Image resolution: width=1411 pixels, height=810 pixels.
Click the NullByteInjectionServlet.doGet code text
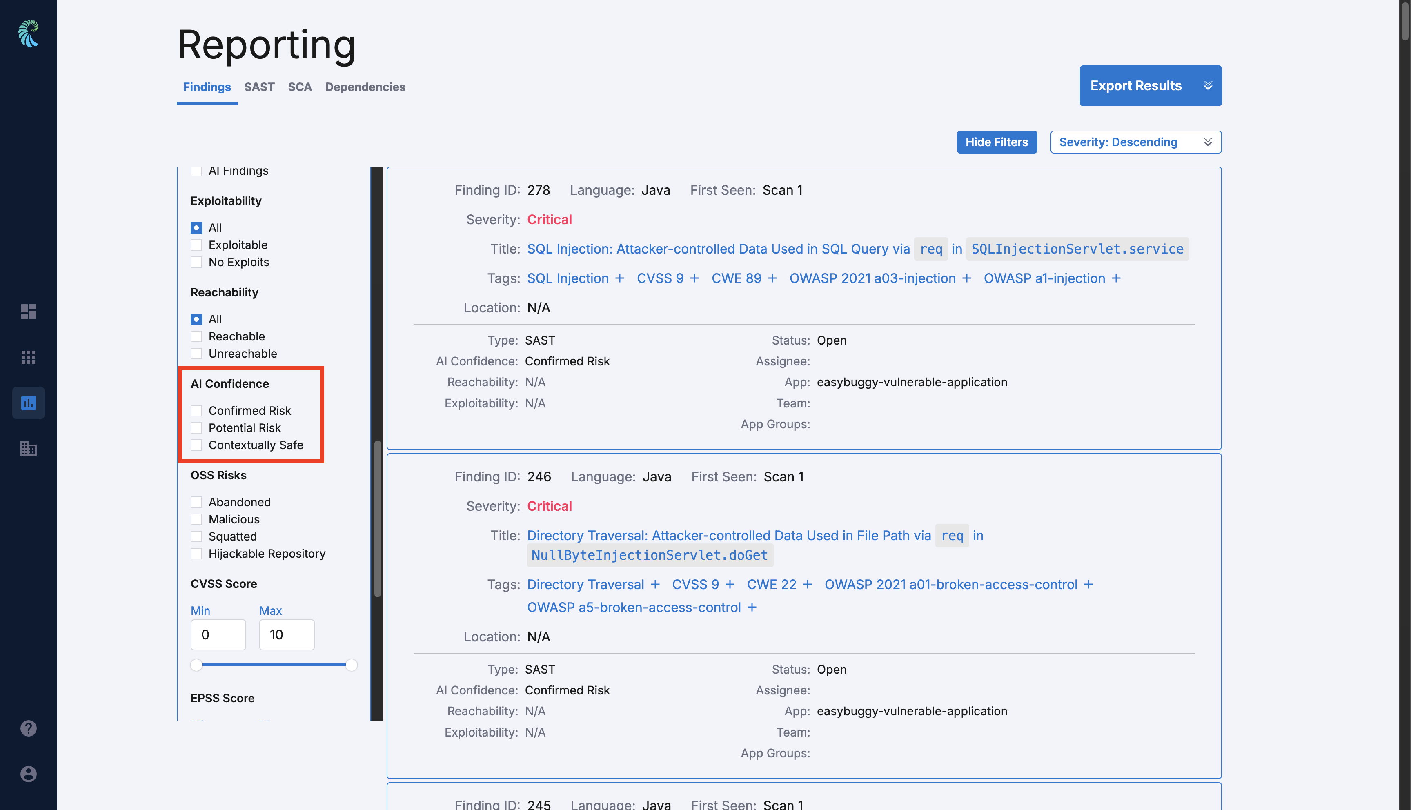[x=650, y=555]
